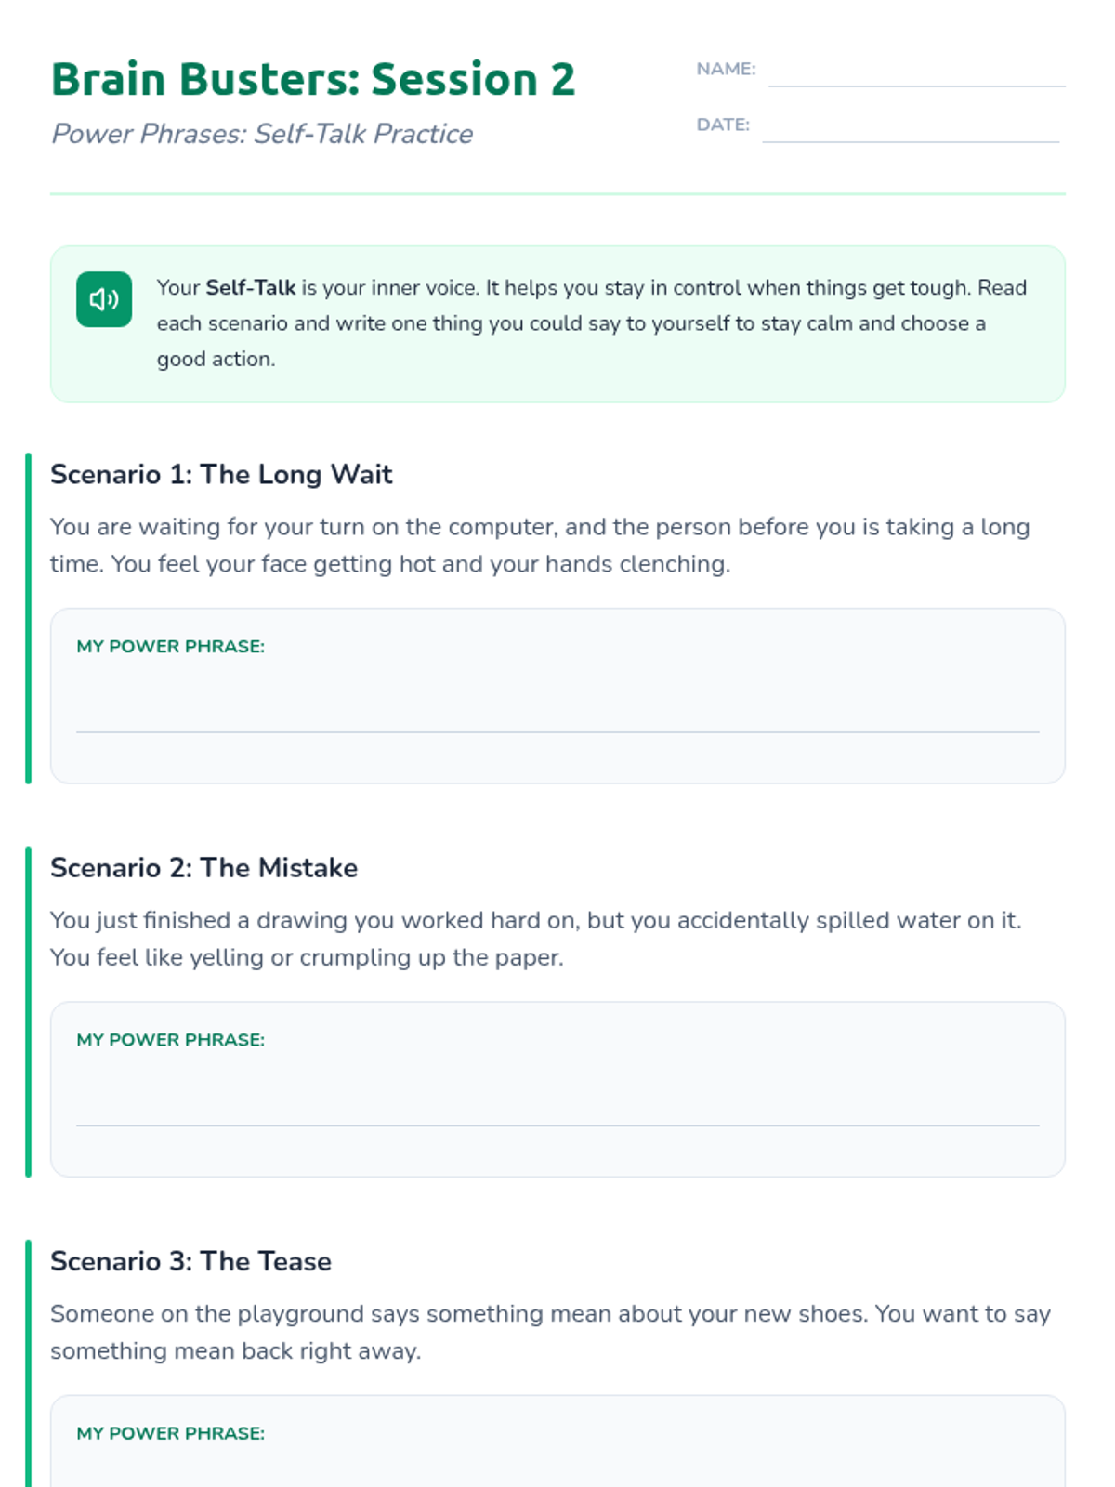Click the "Scenario 2: The Mistake" heading
This screenshot has height=1487, width=1115.
pyautogui.click(x=203, y=868)
